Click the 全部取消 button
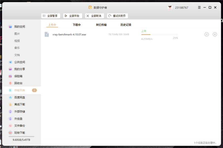Screen dimensions: 223x148 tap(94, 16)
